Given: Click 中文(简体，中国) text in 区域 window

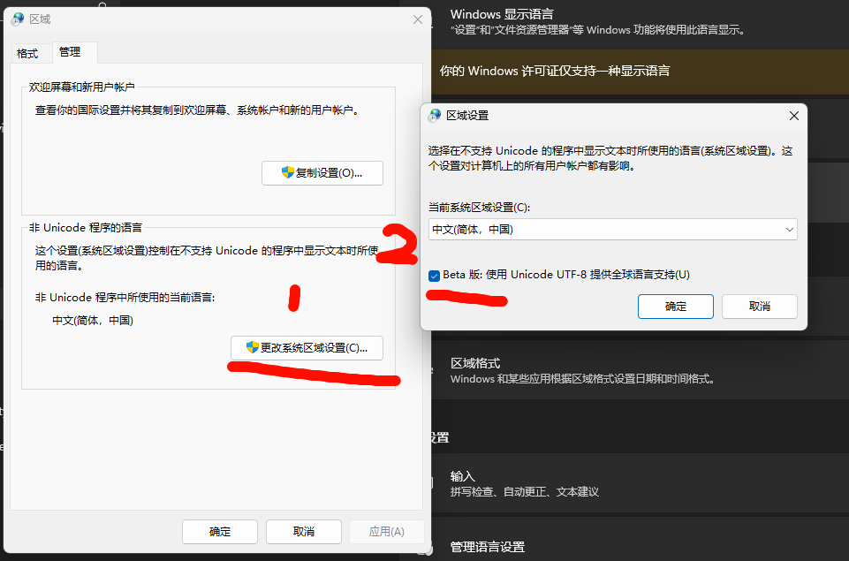Looking at the screenshot, I should point(93,320).
